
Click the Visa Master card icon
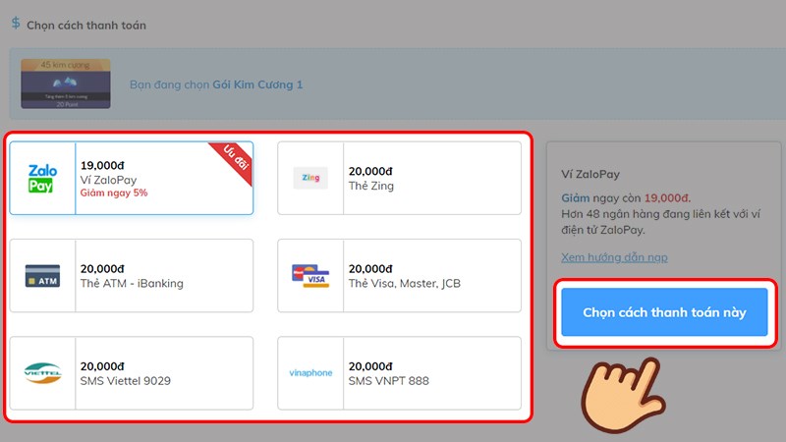point(310,276)
